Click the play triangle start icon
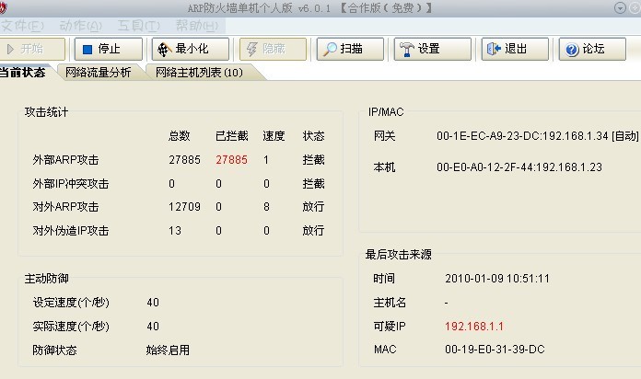This screenshot has height=379, width=641. click(11, 50)
